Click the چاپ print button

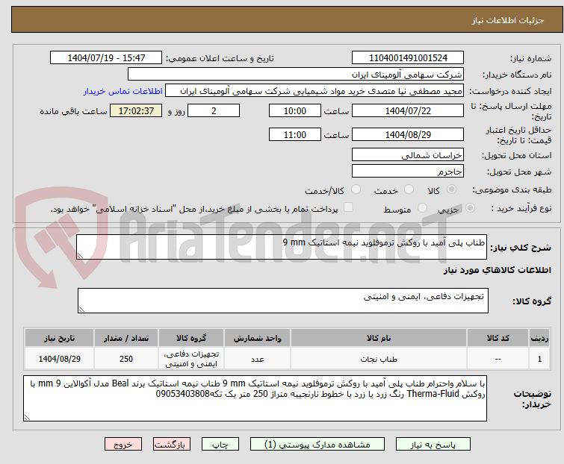tap(220, 445)
